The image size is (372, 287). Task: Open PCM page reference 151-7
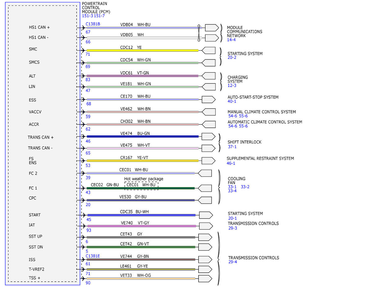coord(100,16)
